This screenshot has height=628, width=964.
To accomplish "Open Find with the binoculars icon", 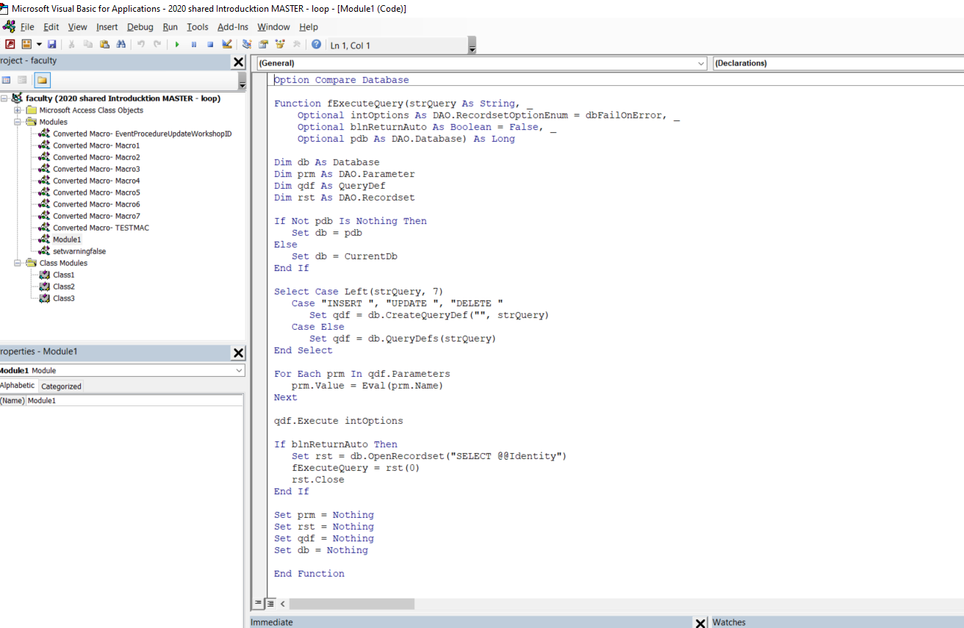I will tap(120, 45).
